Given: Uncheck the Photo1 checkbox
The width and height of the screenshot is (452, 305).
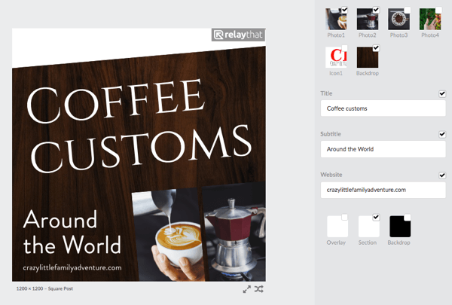Looking at the screenshot, I should pyautogui.click(x=344, y=10).
